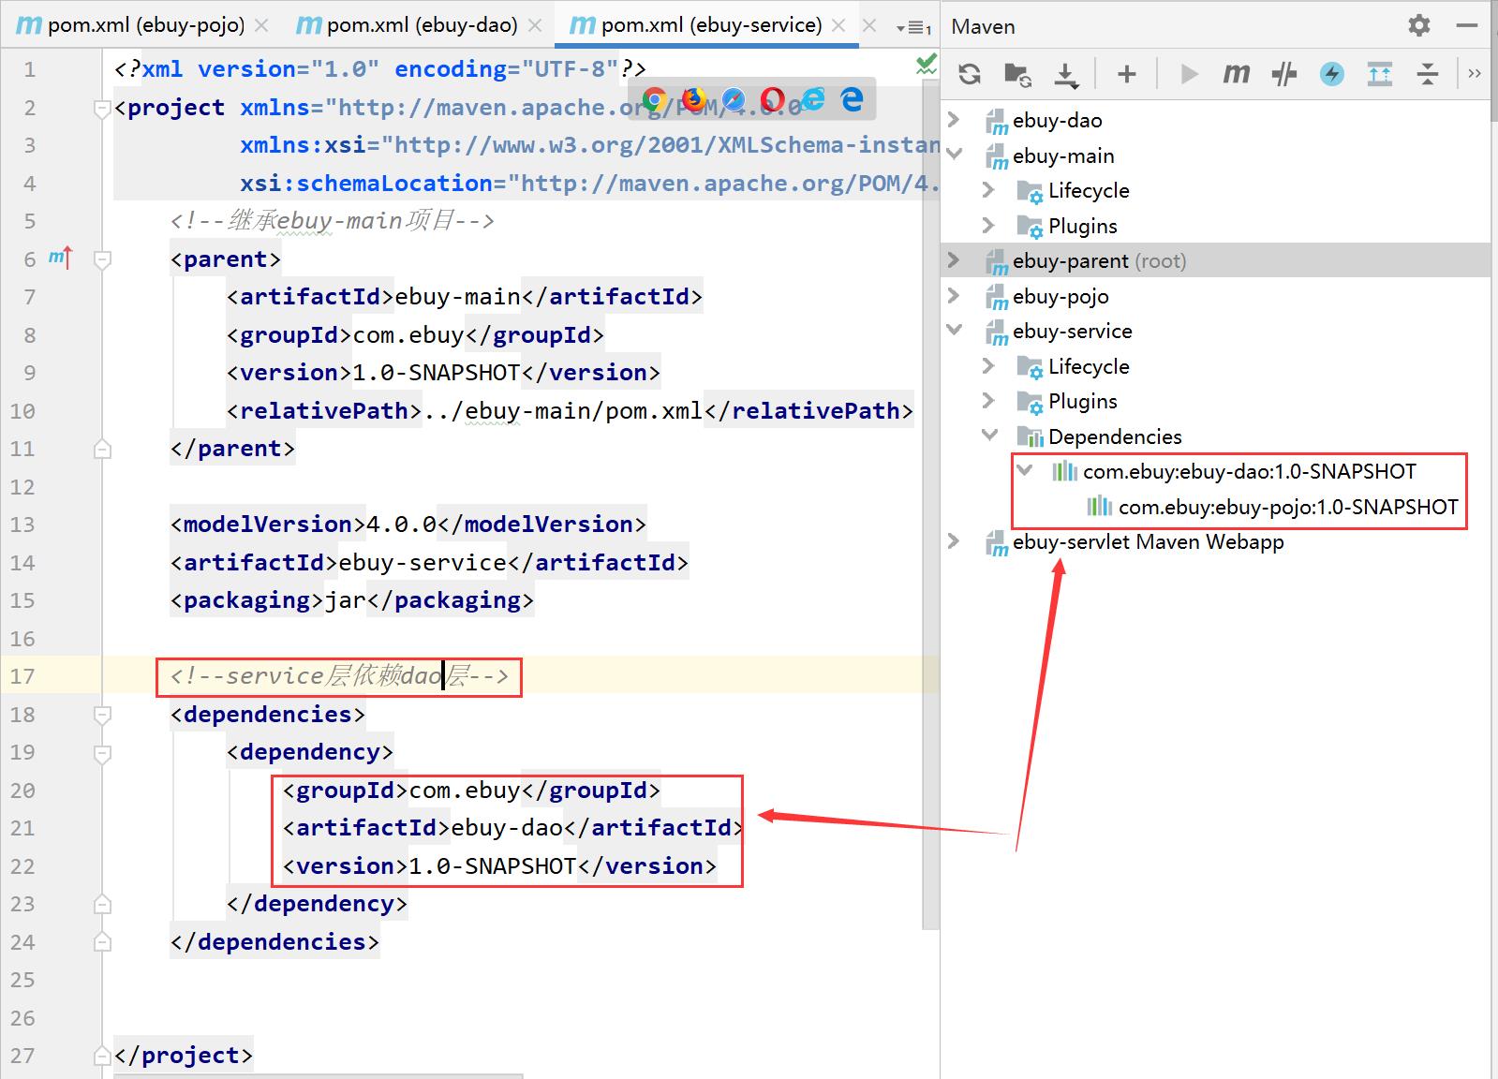Select com.ebuy:ebuy-dao:1.0-SNAPSHOT dependency
Viewport: 1498px width, 1079px height.
tap(1250, 472)
